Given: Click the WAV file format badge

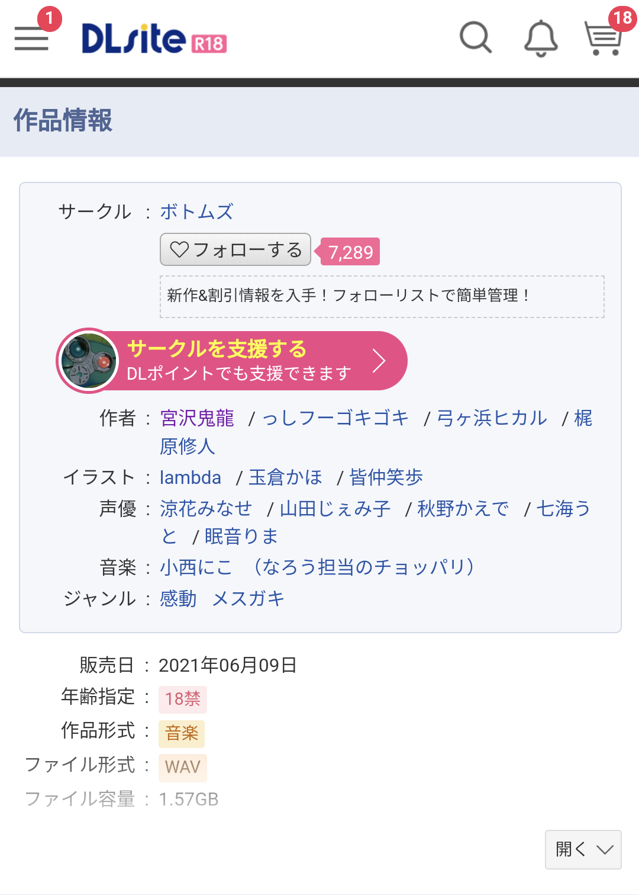Looking at the screenshot, I should pos(182,767).
